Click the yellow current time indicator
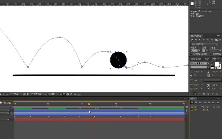Screen dimensions: 222x139 tap(89, 104)
